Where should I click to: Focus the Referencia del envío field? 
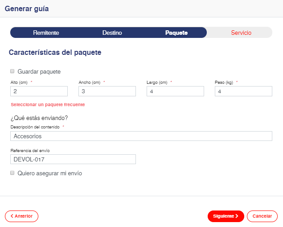pos(73,159)
